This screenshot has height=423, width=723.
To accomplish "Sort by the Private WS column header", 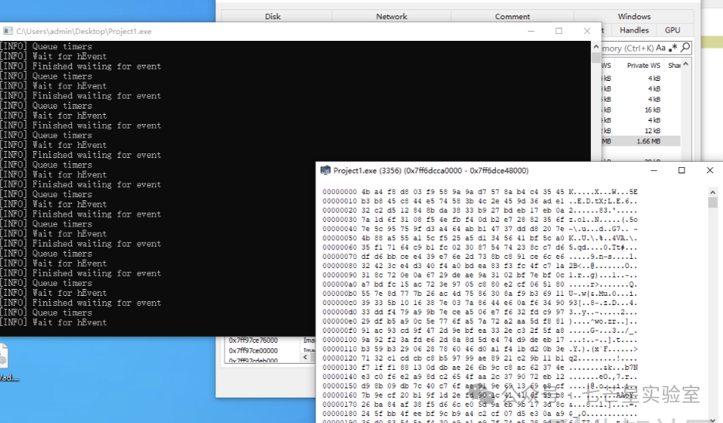I will click(644, 65).
